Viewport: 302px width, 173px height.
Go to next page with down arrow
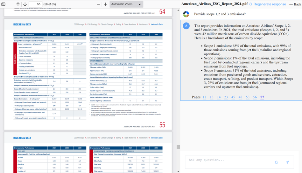(x=25, y=4)
